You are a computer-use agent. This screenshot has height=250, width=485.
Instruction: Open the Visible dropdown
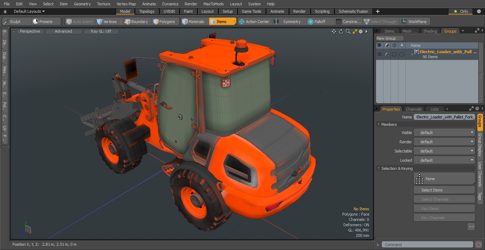(444, 133)
